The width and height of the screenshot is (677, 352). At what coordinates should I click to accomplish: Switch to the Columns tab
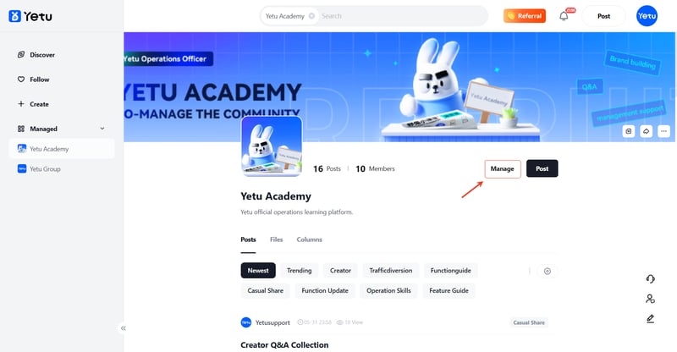pos(309,239)
